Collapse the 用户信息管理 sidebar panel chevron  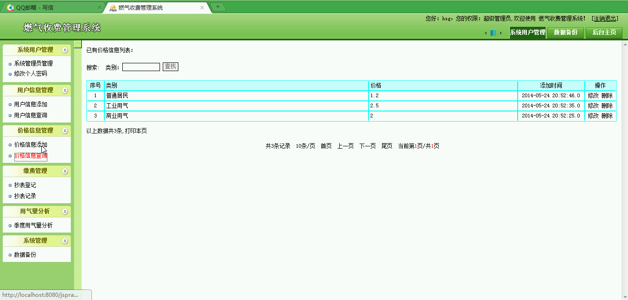pyautogui.click(x=65, y=90)
